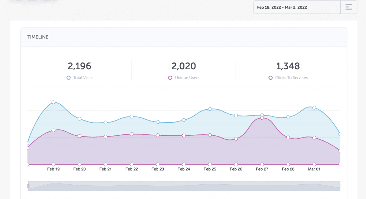The image size is (366, 199).
Task: Click the Clicks To Services circle marker icon
Action: coord(270,78)
